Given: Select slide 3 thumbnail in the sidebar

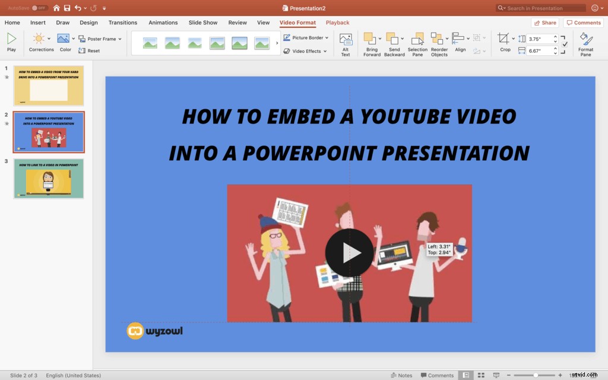Looking at the screenshot, I should click(x=49, y=178).
